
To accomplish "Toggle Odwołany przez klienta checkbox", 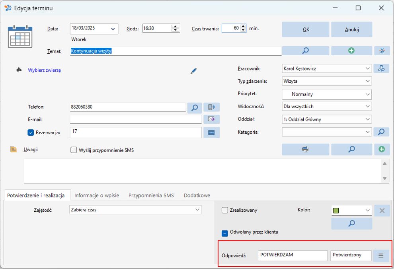I will tap(224, 233).
